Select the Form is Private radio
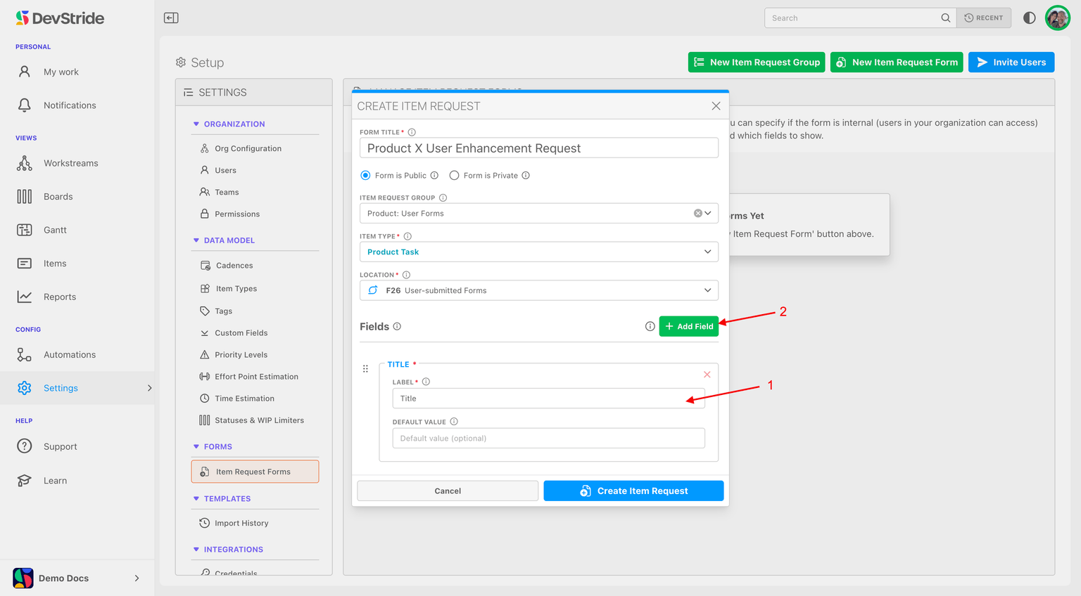Viewport: 1081px width, 596px height. coord(454,175)
